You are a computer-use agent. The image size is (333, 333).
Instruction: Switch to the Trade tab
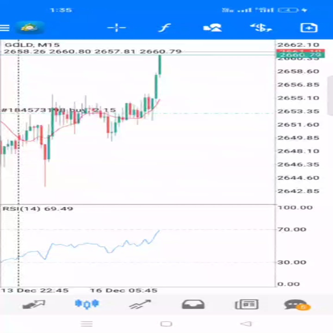coord(140,304)
